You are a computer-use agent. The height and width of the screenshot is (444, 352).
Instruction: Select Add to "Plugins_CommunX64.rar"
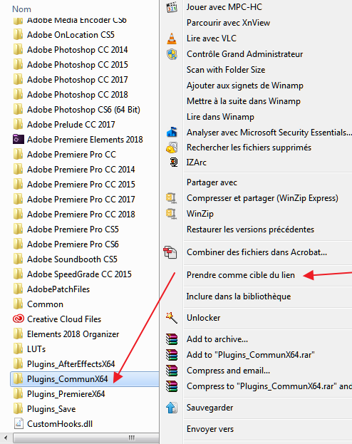coord(250,355)
